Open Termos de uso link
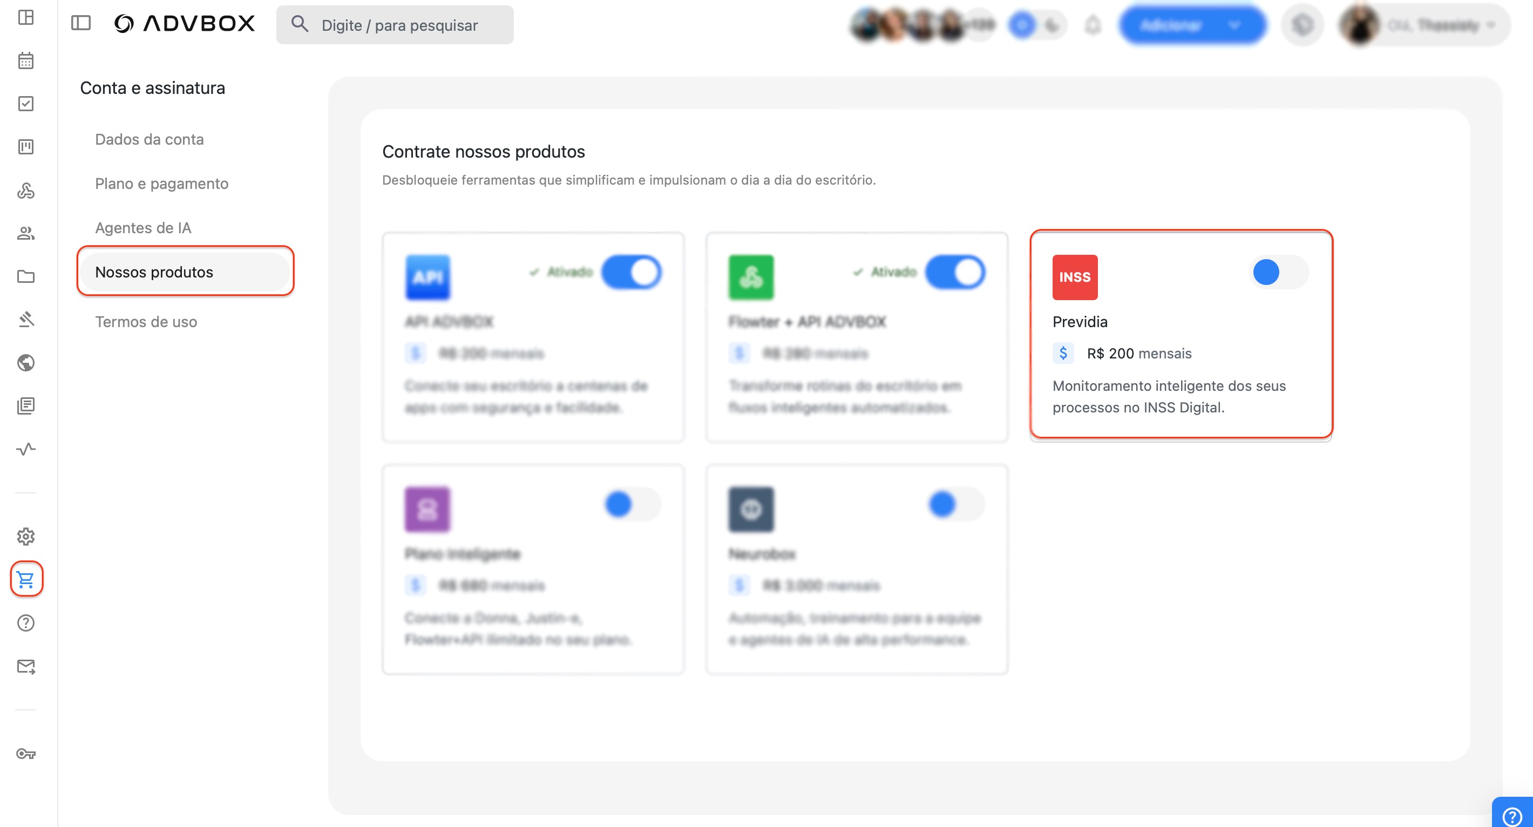This screenshot has height=827, width=1533. [146, 322]
